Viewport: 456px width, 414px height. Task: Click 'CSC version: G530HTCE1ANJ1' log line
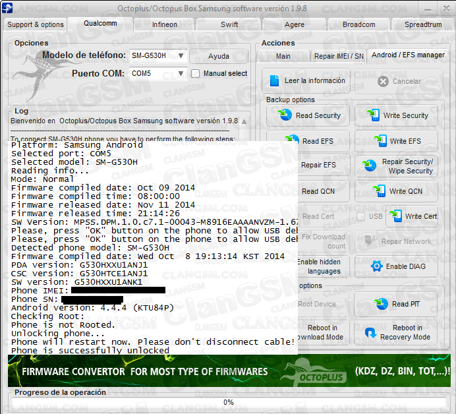pos(79,274)
